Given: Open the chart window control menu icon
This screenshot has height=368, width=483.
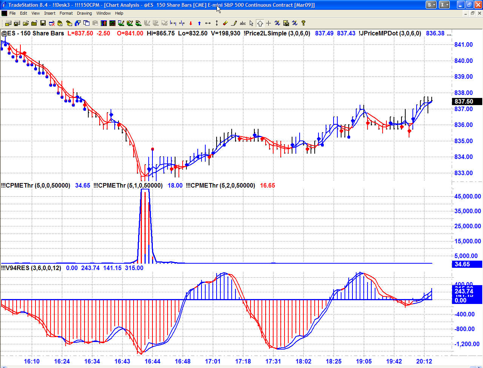Looking at the screenshot, I should click(4, 13).
